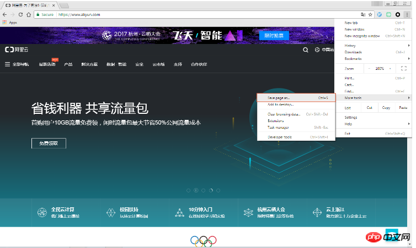
Task: Open the 产品 nav link
Action: (x=68, y=64)
